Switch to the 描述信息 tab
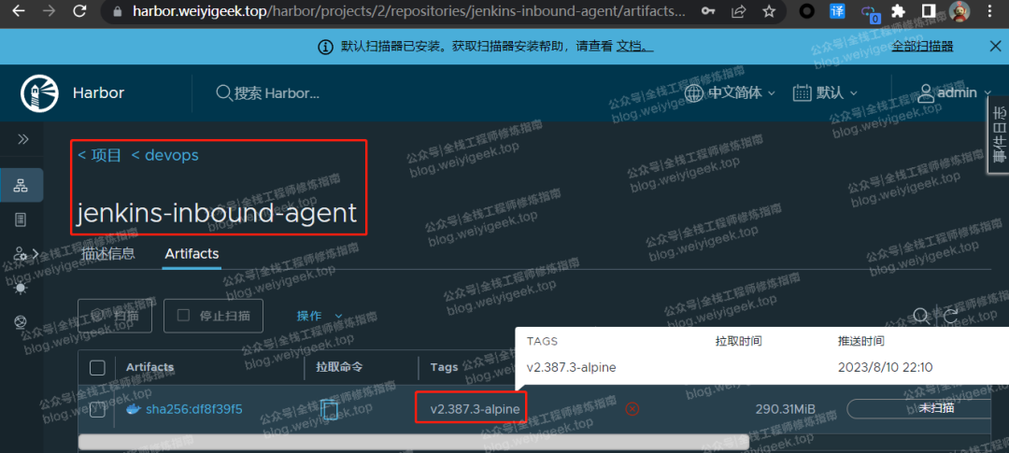Viewport: 1009px width, 453px height. tap(108, 253)
